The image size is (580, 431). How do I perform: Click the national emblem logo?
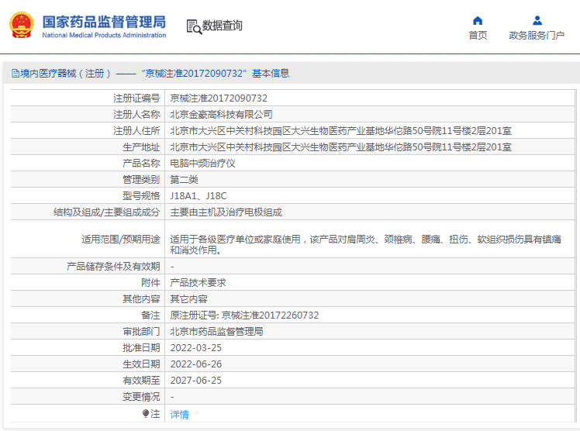[x=22, y=25]
